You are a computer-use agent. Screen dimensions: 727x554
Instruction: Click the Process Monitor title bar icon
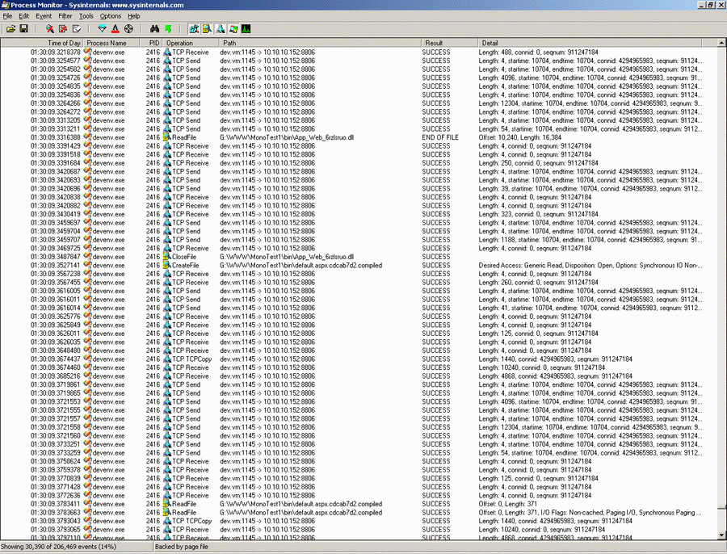[5, 5]
